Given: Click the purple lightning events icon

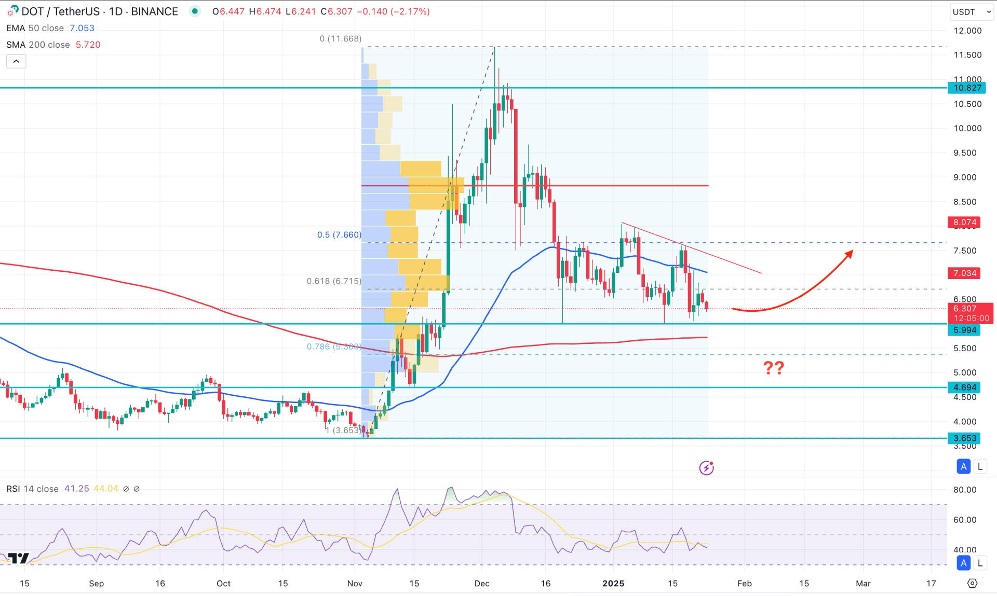Looking at the screenshot, I should point(706,468).
